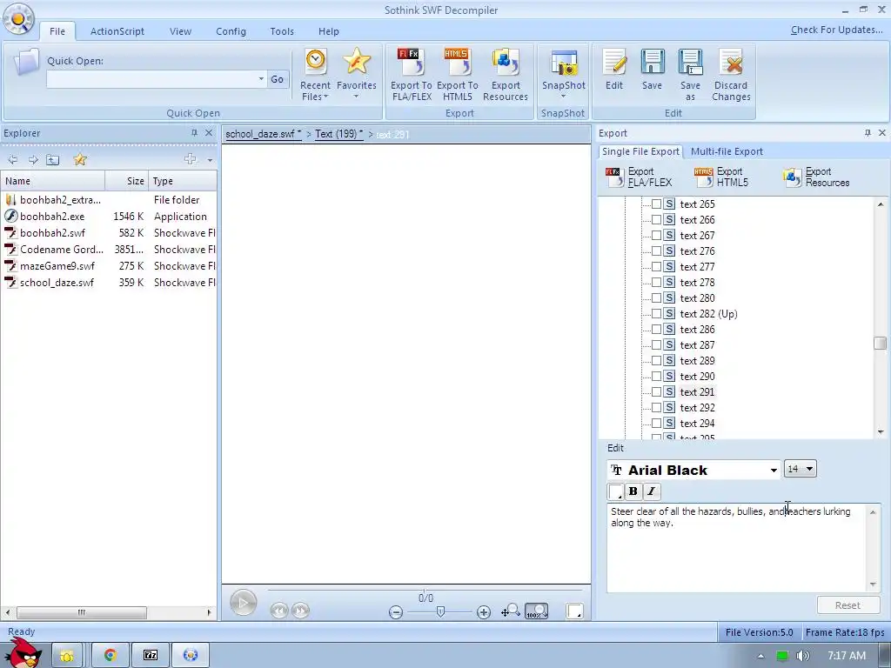Viewport: 891px width, 668px height.
Task: Click the zoom slider handle
Action: click(x=440, y=611)
